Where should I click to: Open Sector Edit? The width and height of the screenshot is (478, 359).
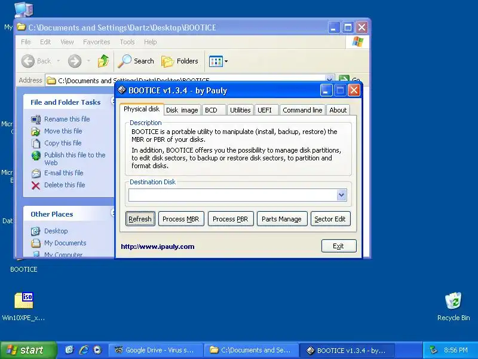[x=330, y=219]
